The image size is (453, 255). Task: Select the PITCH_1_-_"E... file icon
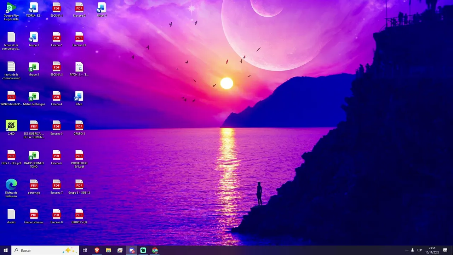pyautogui.click(x=79, y=69)
